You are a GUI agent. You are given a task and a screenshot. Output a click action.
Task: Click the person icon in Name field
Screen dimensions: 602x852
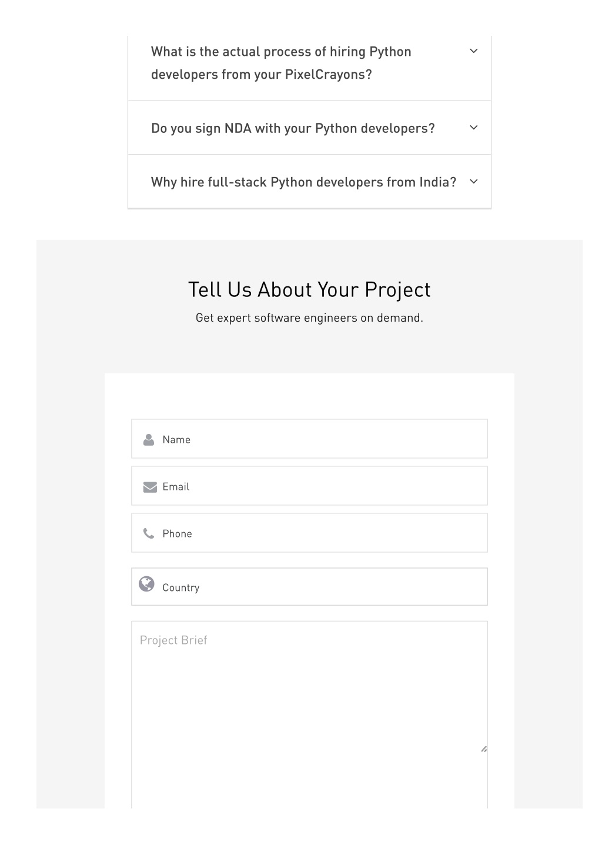[149, 440]
